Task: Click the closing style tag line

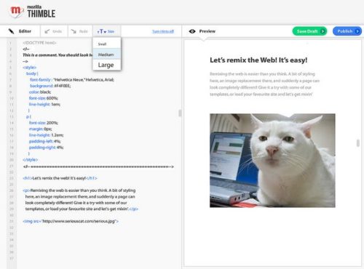Action: click(31, 160)
